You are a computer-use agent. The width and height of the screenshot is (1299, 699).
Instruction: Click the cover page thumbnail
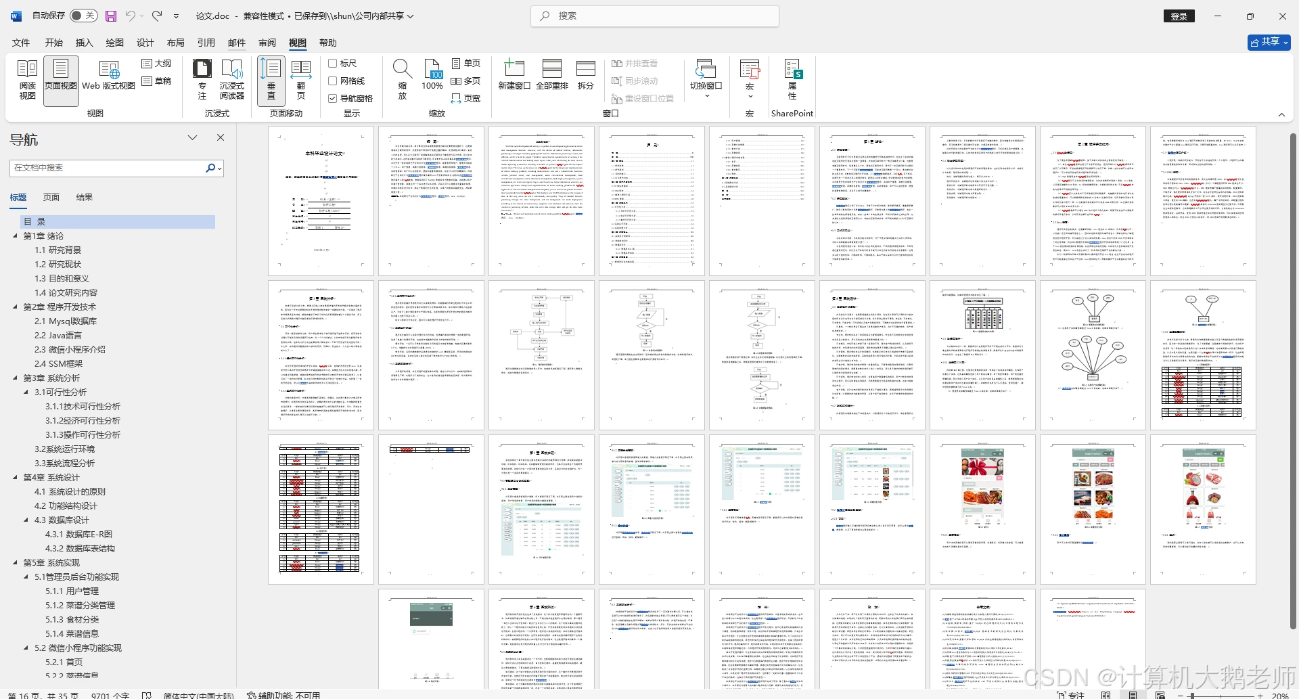[x=321, y=201]
